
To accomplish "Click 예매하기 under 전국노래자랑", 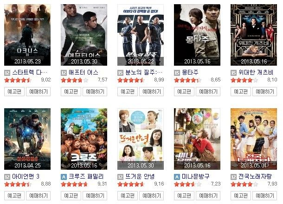I will (x=264, y=196).
